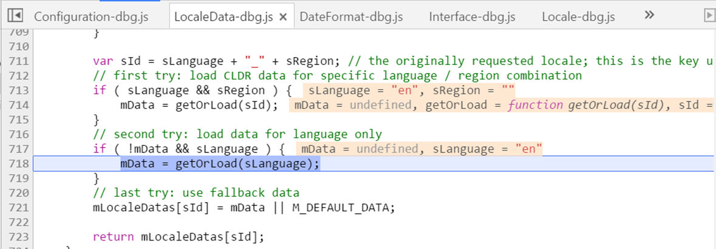Toggle the file navigator sidebar icon
The image size is (716, 249).
pos(16,16)
